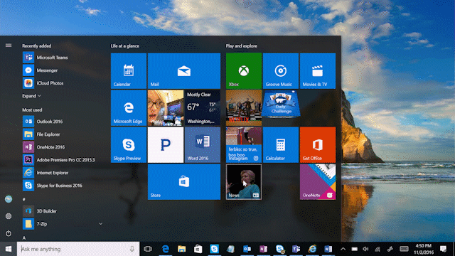This screenshot has width=455, height=256.
Task: Expand the 7-Zip folder chevron
Action: [x=100, y=224]
